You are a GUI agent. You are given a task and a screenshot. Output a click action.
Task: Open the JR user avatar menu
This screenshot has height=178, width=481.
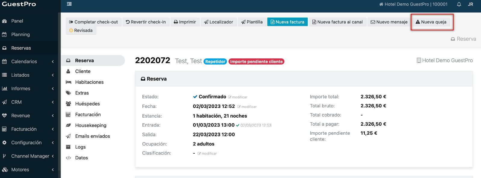pos(470,4)
